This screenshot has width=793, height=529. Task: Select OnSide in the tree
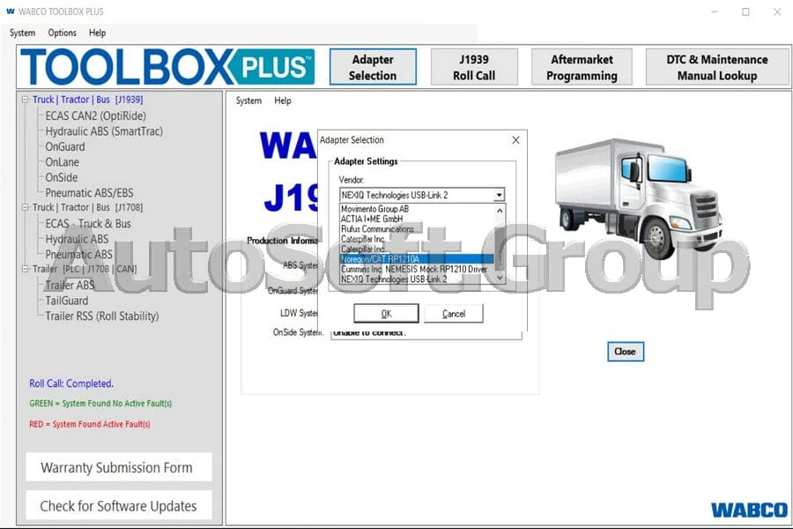click(61, 178)
